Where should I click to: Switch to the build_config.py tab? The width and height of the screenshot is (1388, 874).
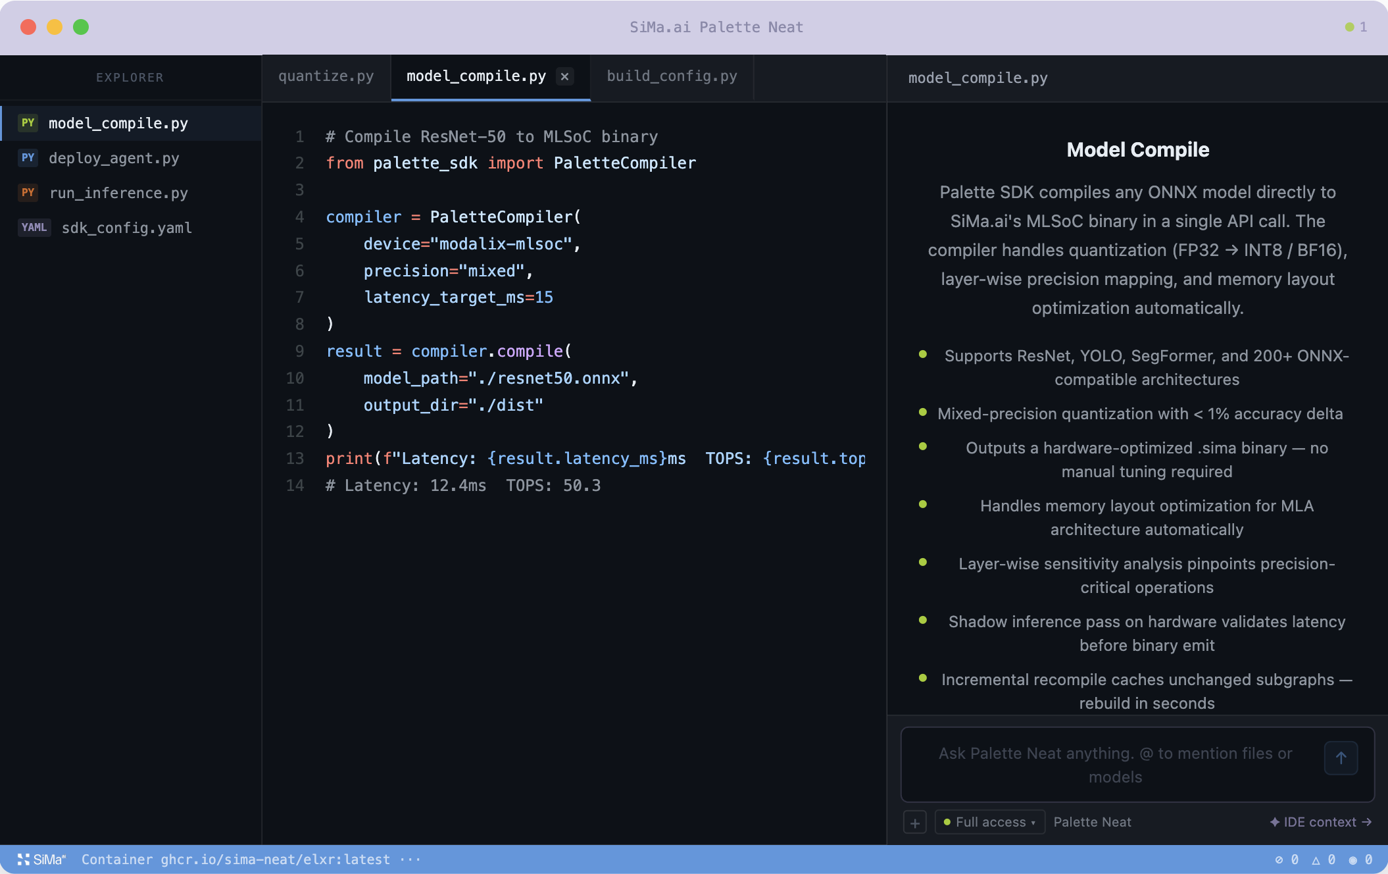pyautogui.click(x=672, y=76)
